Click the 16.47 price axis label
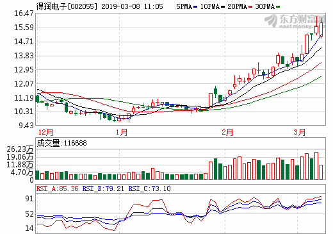Image resolution: width=333 pixels, height=234 pixels. 24,13
